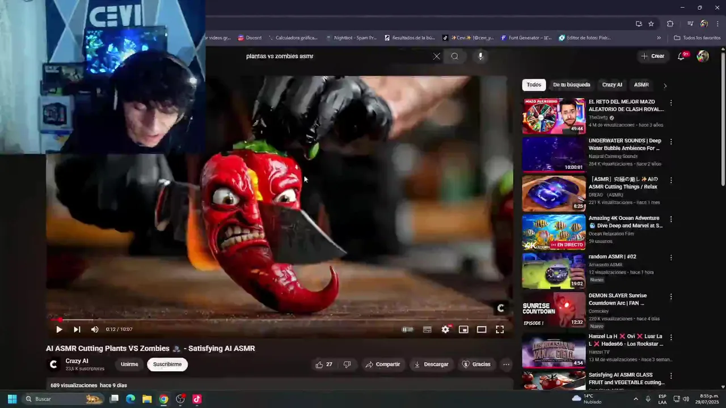Click the search magnifier button
The image size is (726, 408).
pos(455,56)
